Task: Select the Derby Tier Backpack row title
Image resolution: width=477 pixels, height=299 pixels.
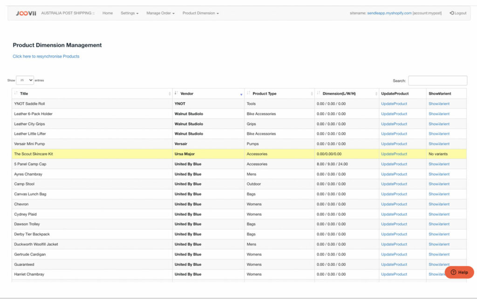Action: [x=32, y=234]
